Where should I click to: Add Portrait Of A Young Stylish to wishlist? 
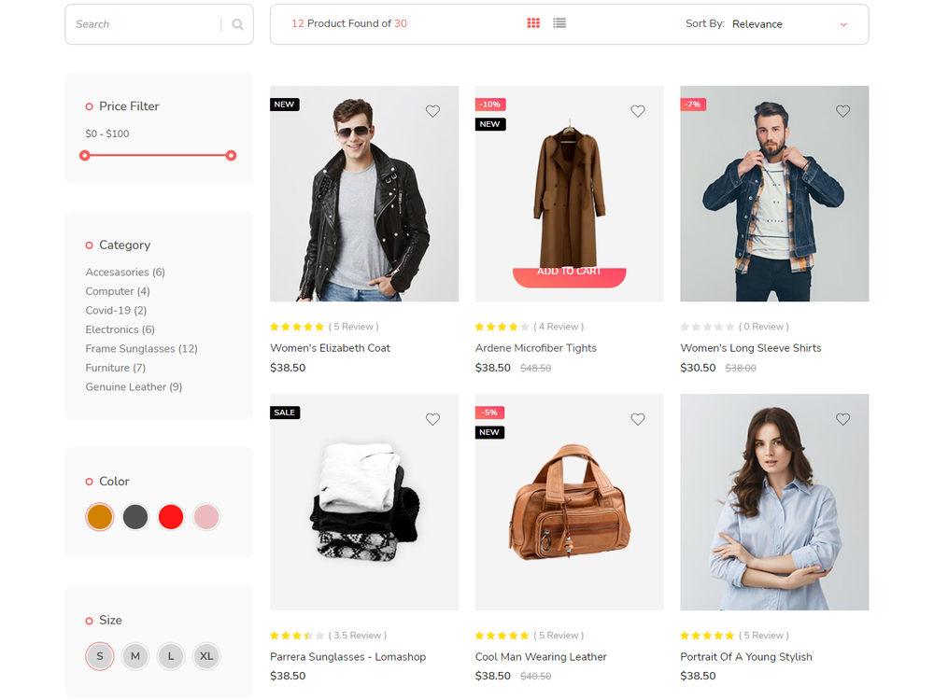tap(842, 419)
